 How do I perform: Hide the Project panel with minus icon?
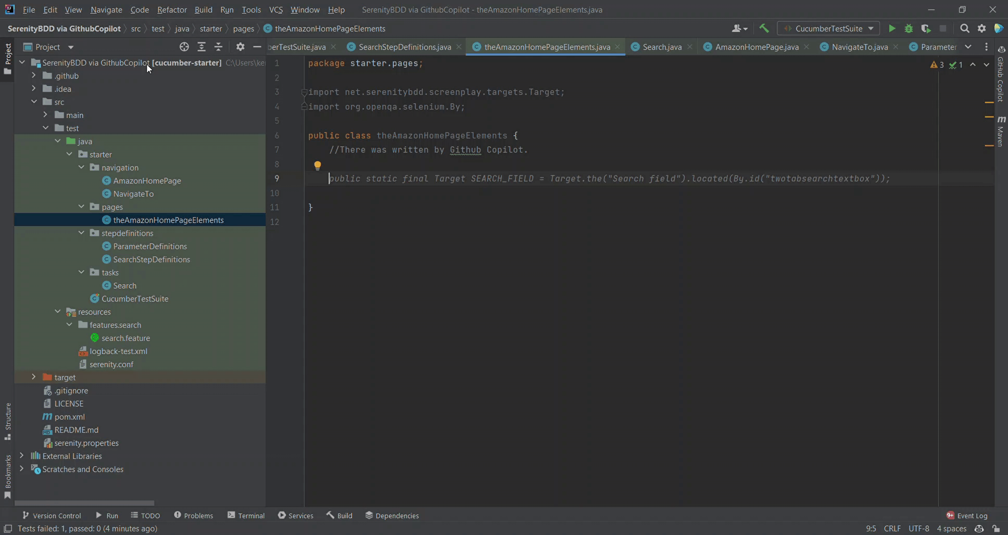pyautogui.click(x=257, y=47)
